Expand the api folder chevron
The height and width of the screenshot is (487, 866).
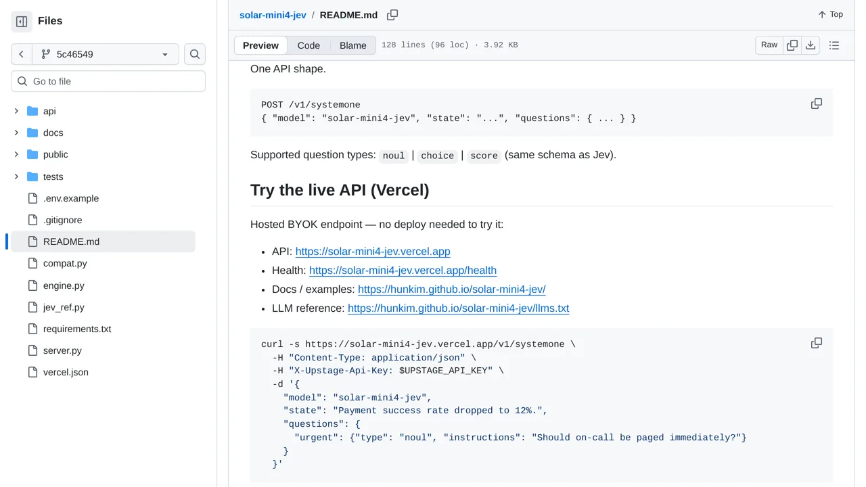click(16, 111)
